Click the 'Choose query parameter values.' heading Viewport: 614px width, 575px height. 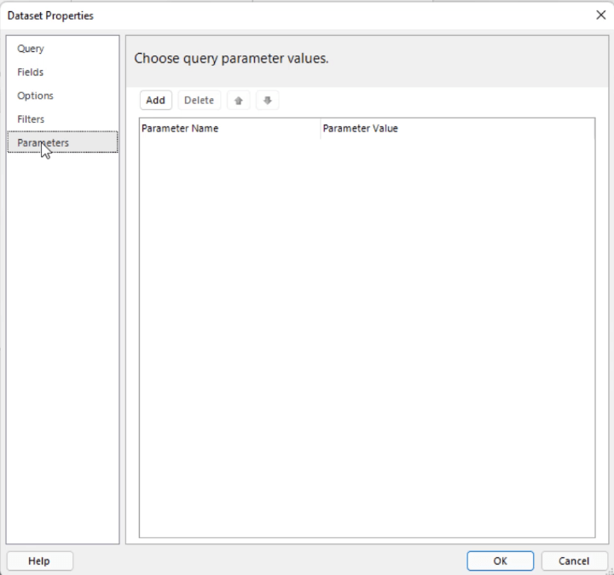coord(231,58)
